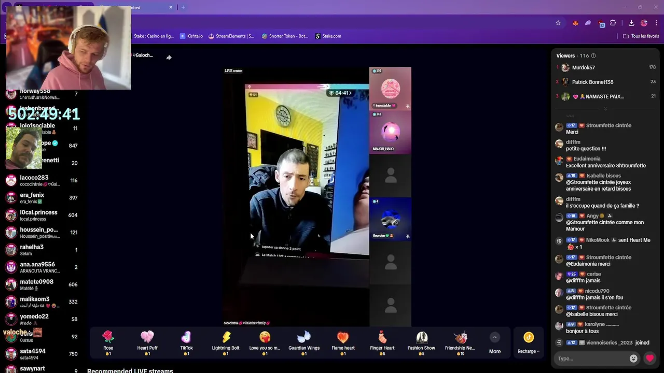Screen dimensions: 664x373
Task: Share the live stream via arrow icon
Action: pos(169,58)
